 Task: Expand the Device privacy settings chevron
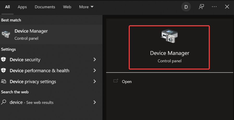point(95,81)
